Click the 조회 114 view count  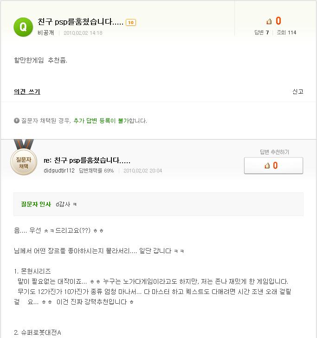286,32
